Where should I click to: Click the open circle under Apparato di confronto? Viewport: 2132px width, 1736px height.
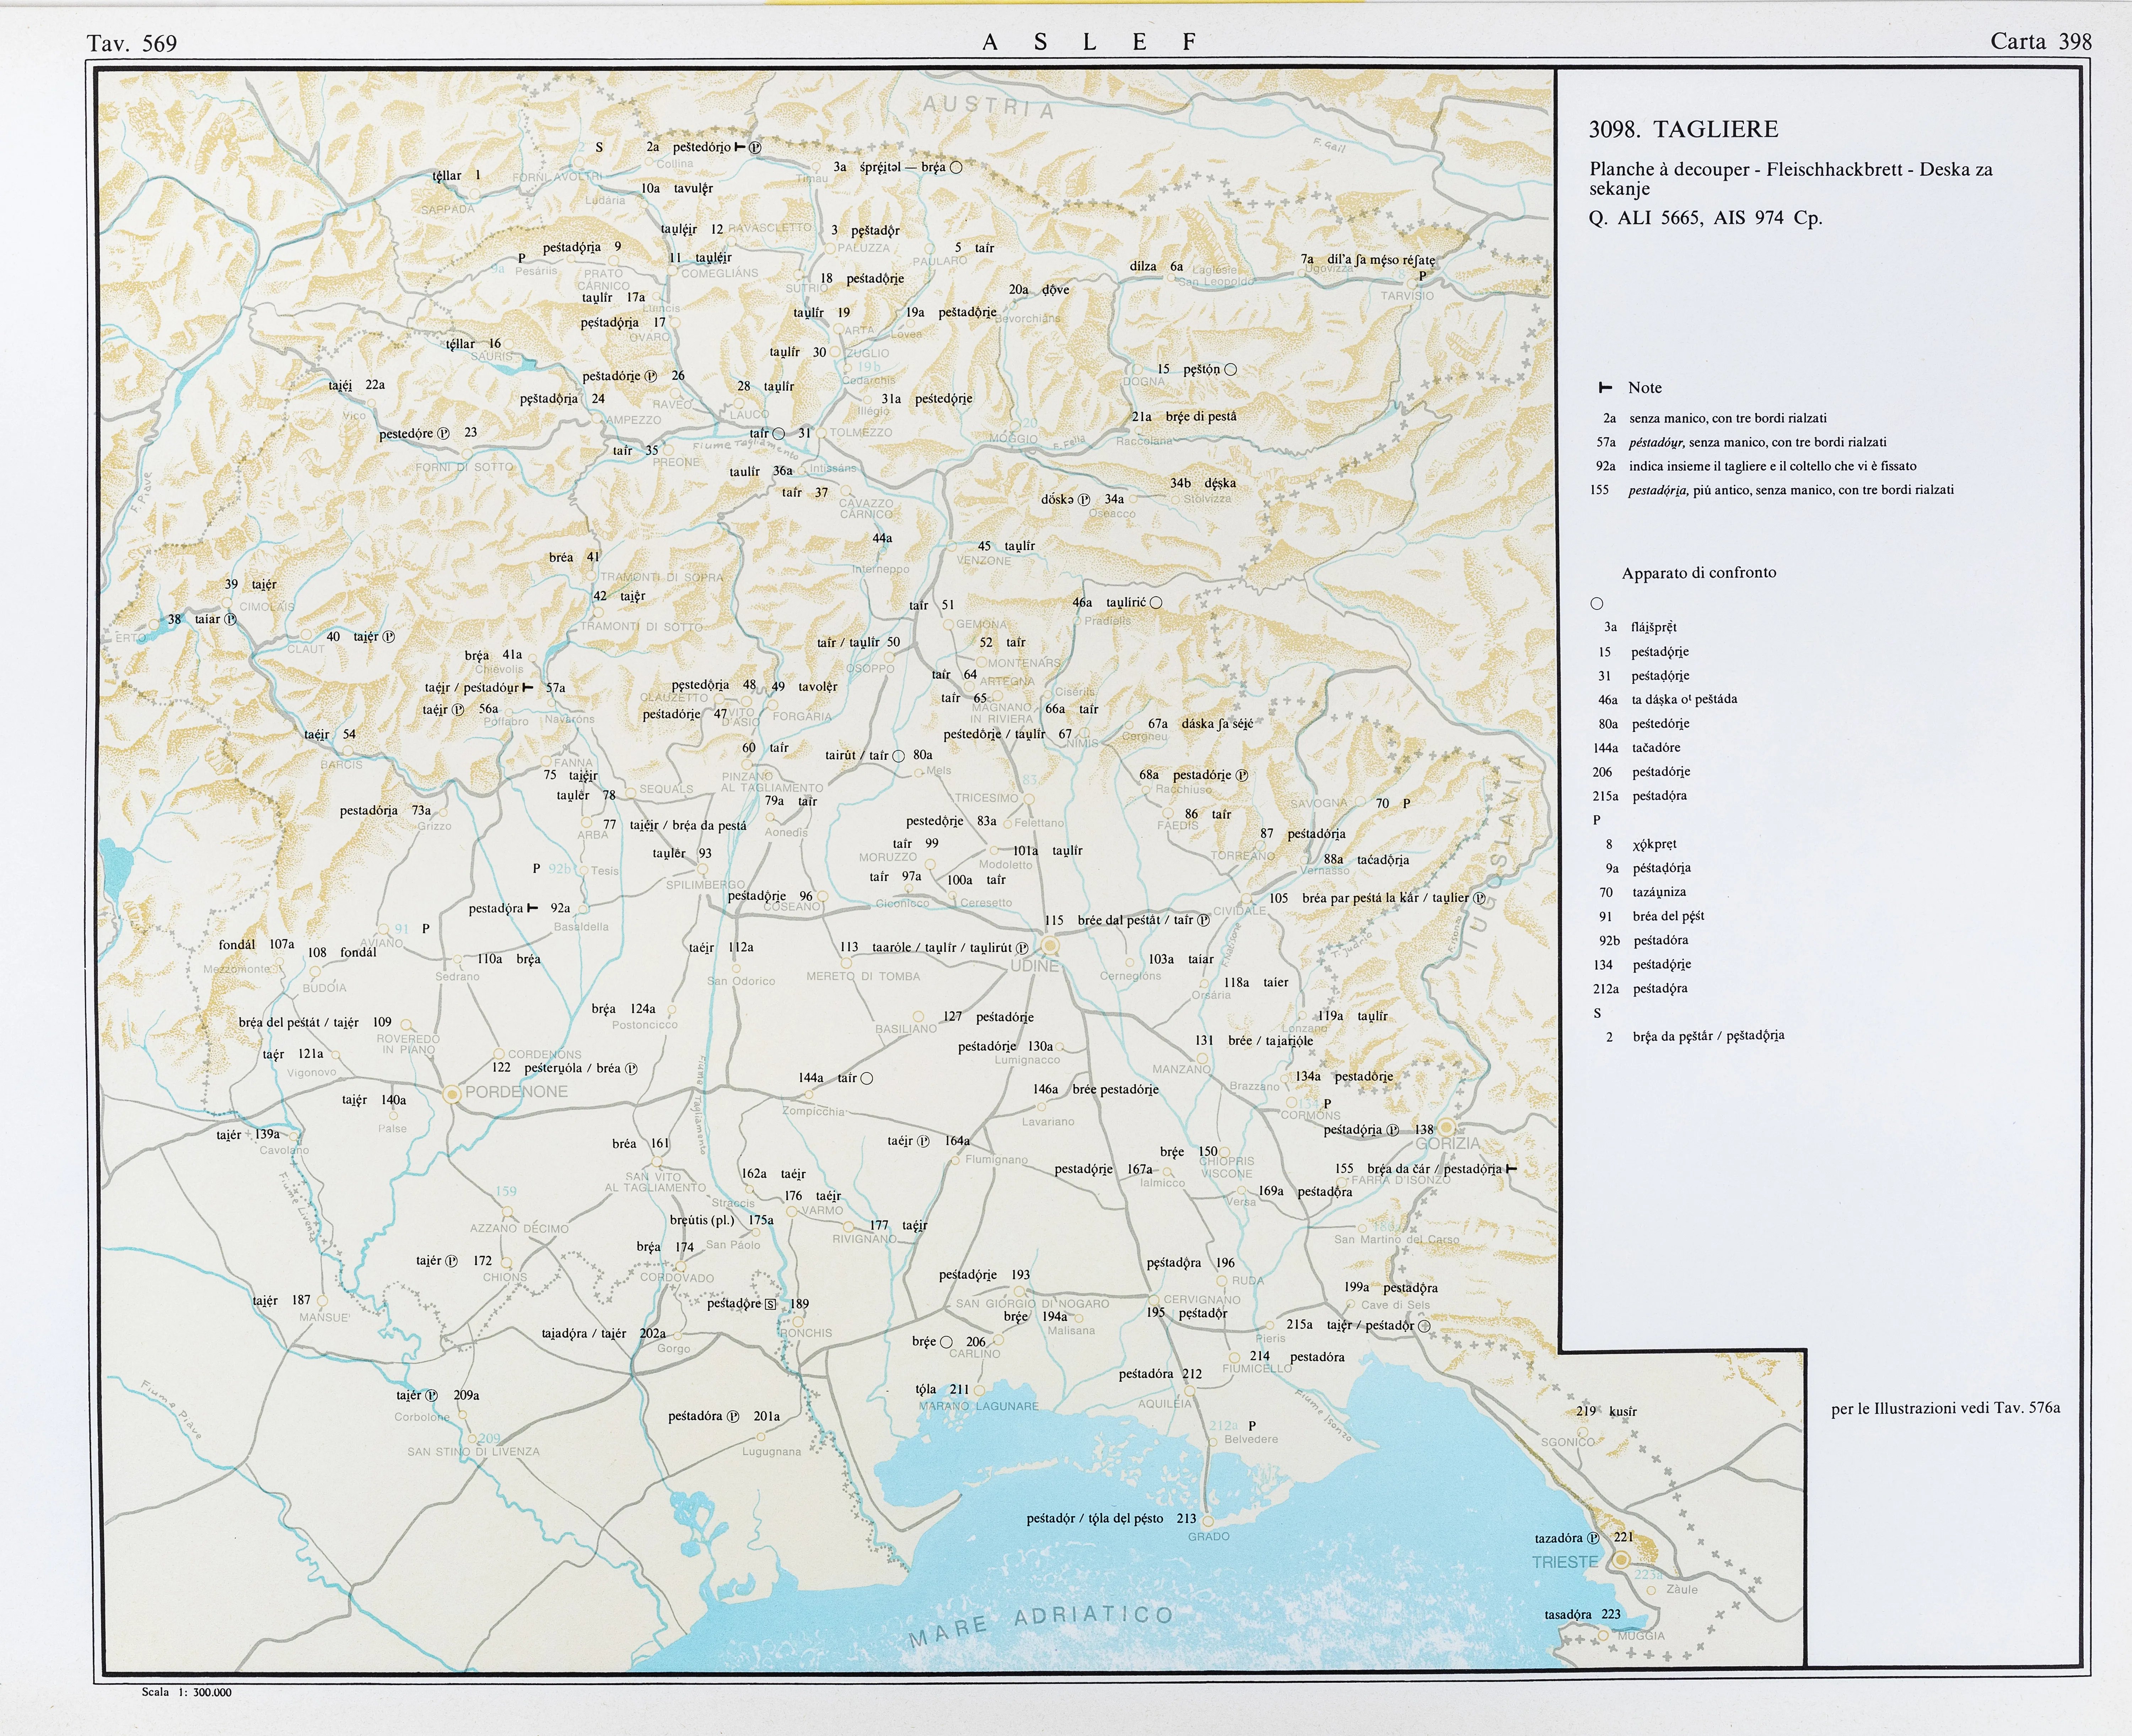(x=1597, y=603)
